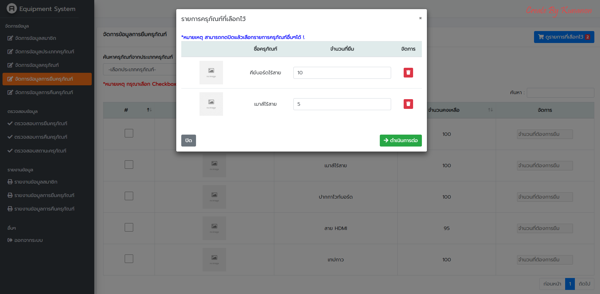The image size is (600, 294).
Task: Click ออกจากระบบ logout in sidebar
Action: (28, 240)
